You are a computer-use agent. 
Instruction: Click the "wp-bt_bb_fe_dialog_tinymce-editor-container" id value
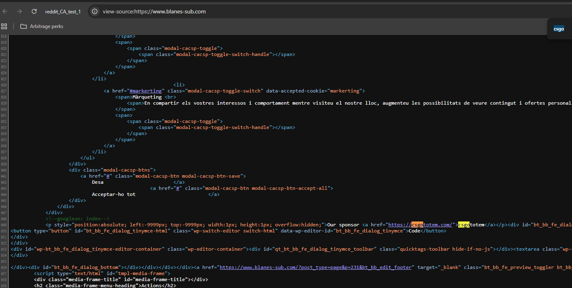[99, 249]
